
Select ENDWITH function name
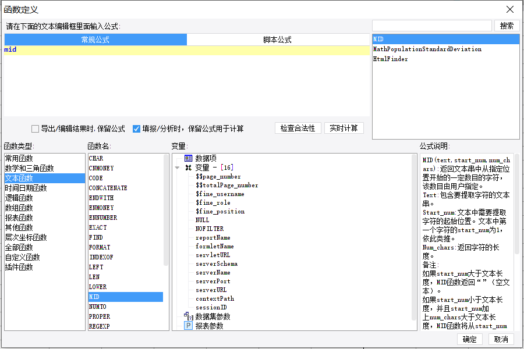pyautogui.click(x=126, y=198)
